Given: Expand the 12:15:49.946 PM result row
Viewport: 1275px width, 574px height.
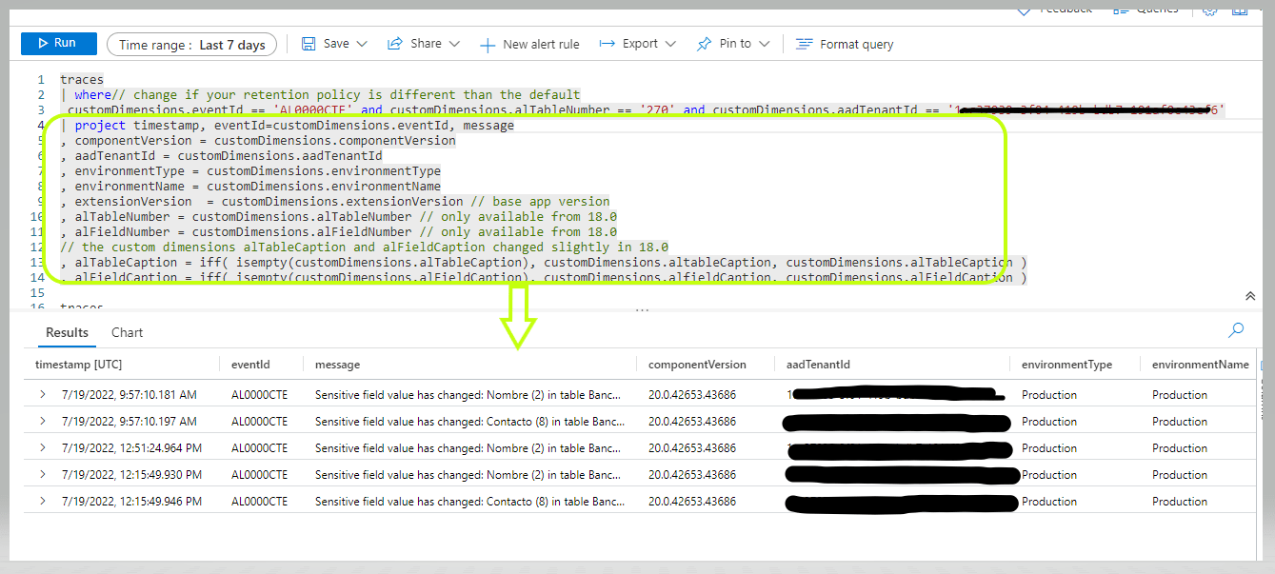Looking at the screenshot, I should click(x=42, y=502).
